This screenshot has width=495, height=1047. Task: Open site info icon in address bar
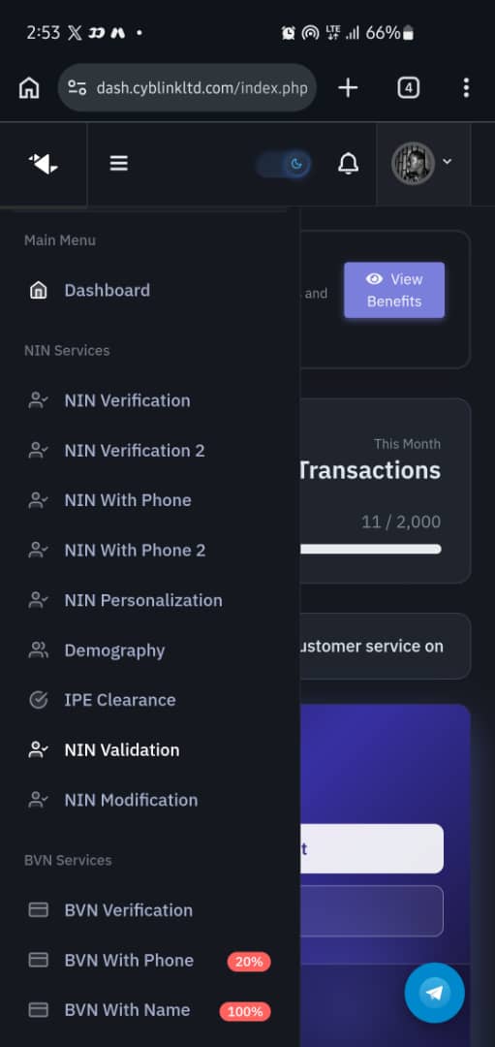tap(77, 88)
